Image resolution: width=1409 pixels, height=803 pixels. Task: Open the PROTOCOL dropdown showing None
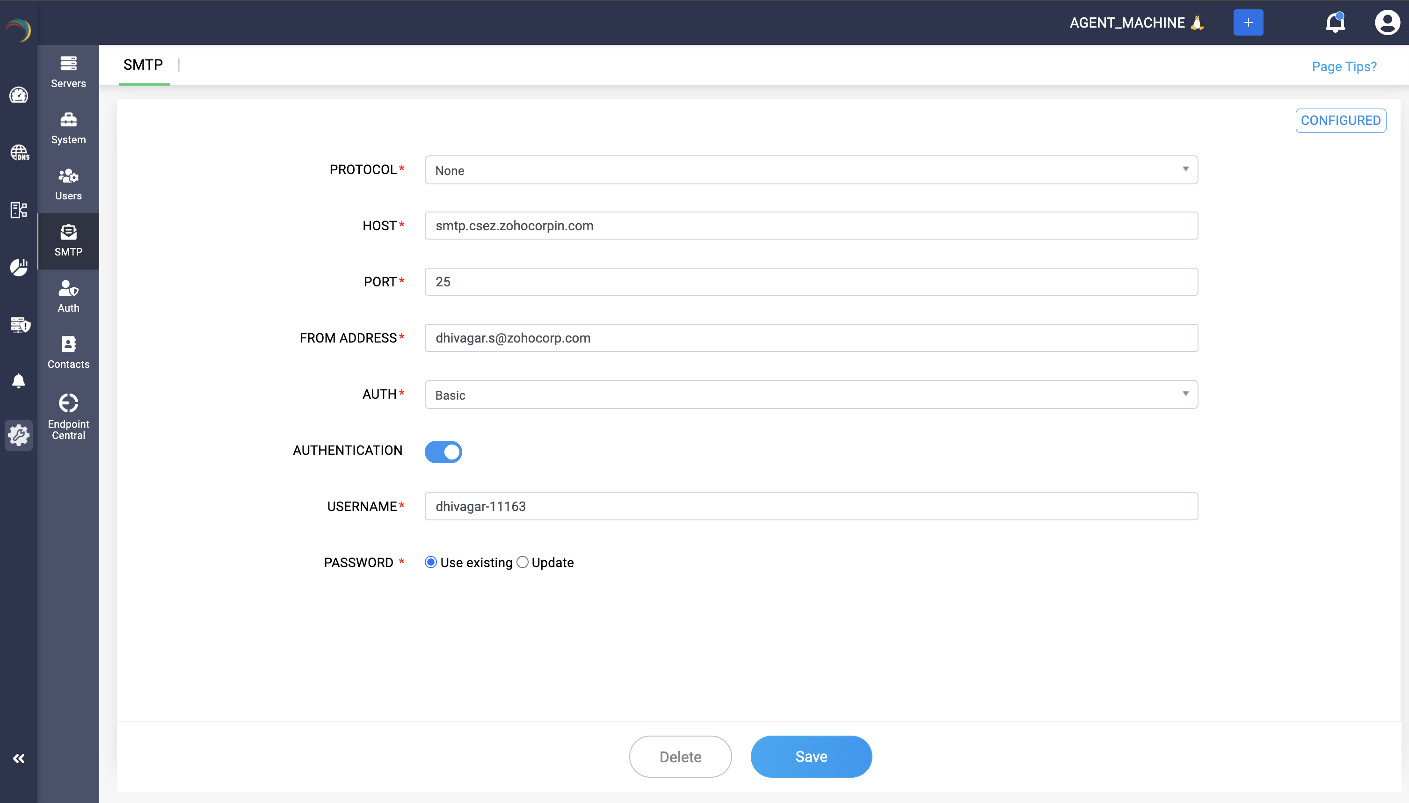point(811,170)
